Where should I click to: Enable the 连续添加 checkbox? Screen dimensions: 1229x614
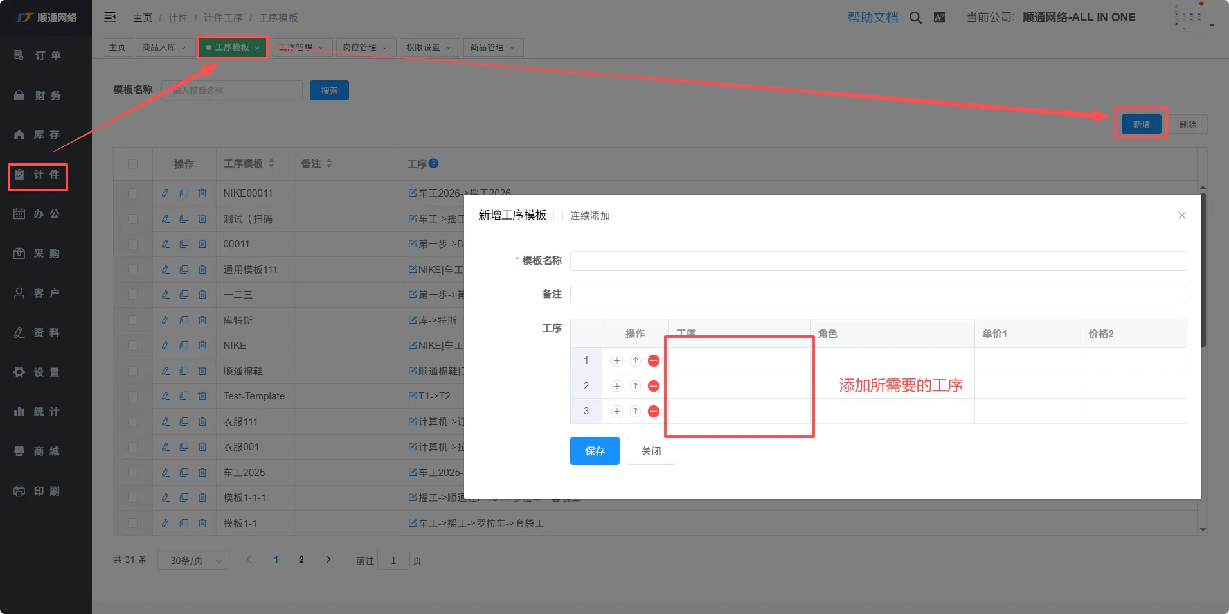[558, 216]
